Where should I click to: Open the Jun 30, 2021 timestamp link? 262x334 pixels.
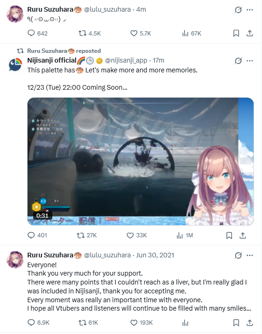coord(155,255)
